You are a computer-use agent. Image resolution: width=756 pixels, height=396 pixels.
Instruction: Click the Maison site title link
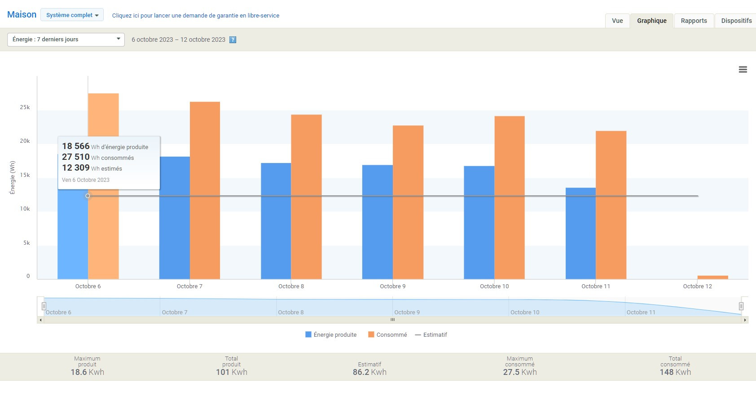click(22, 14)
